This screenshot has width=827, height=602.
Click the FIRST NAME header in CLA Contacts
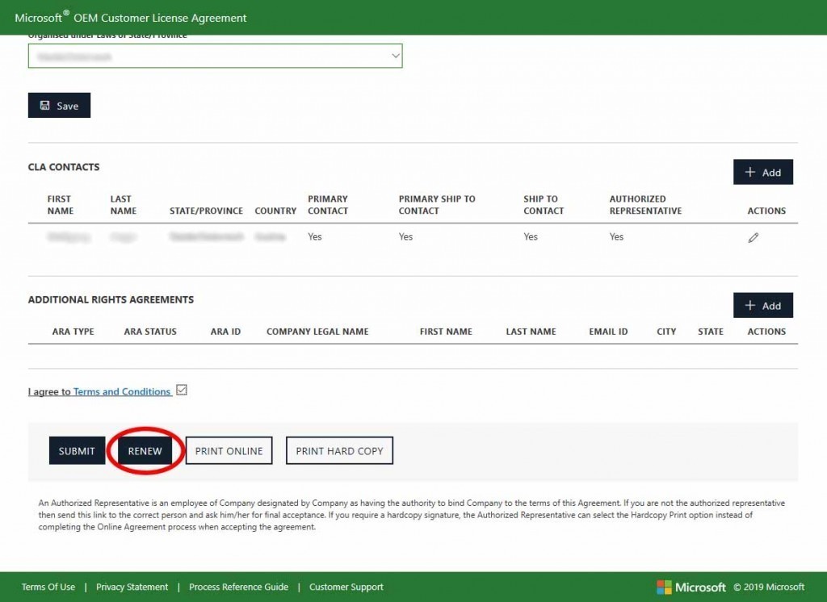point(60,204)
